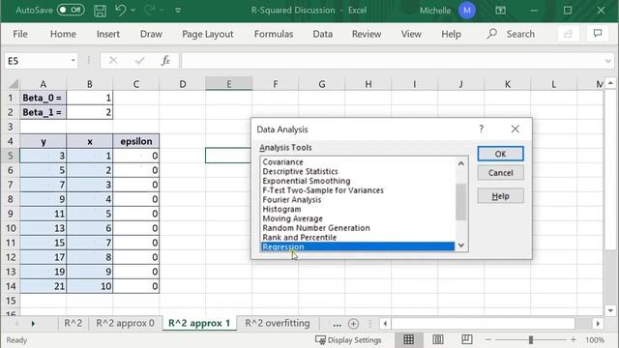Select the Beta_1 = label cell
Screen dimensions: 619x348
click(x=43, y=112)
